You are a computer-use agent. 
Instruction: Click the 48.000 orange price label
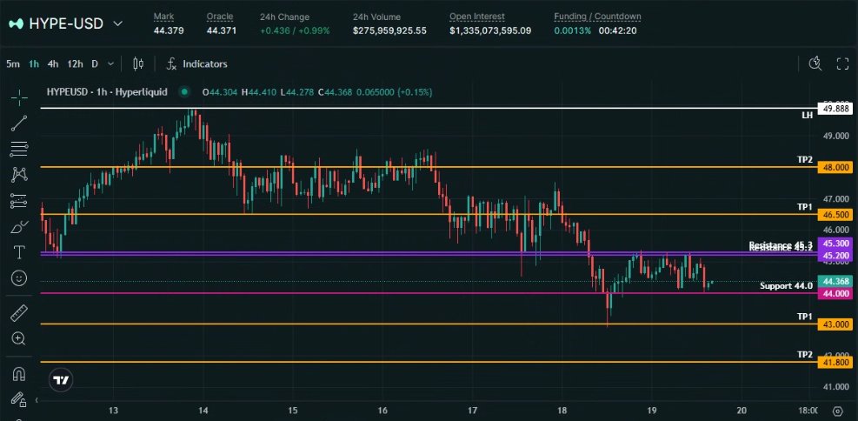(835, 168)
